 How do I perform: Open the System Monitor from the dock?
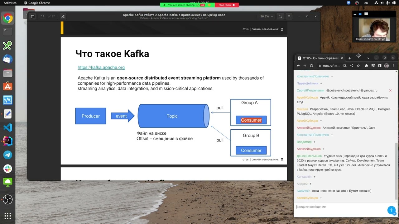tap(7, 100)
